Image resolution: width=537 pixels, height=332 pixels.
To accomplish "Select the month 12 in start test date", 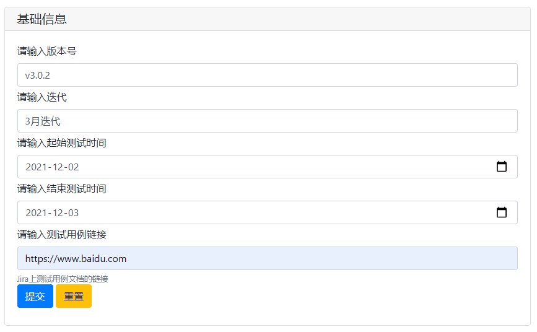I will click(x=57, y=167).
